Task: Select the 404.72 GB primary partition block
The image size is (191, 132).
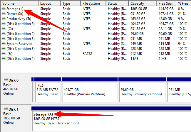Action: point(90,90)
